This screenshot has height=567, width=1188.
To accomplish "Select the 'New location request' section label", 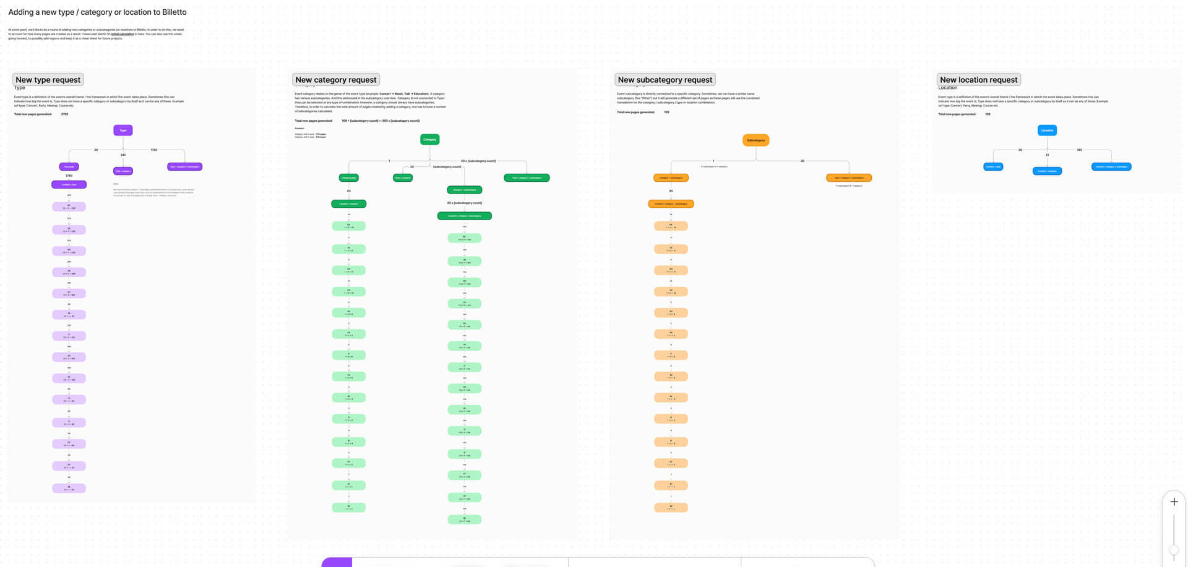I will (978, 80).
